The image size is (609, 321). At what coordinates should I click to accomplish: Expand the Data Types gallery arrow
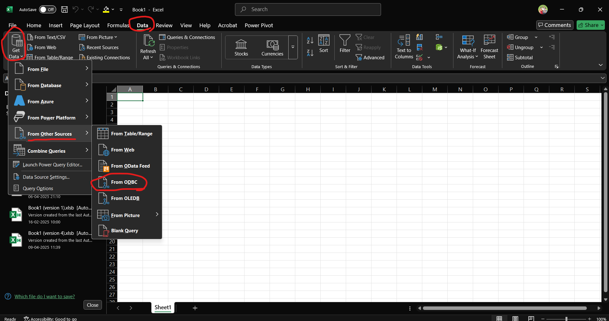(x=293, y=47)
